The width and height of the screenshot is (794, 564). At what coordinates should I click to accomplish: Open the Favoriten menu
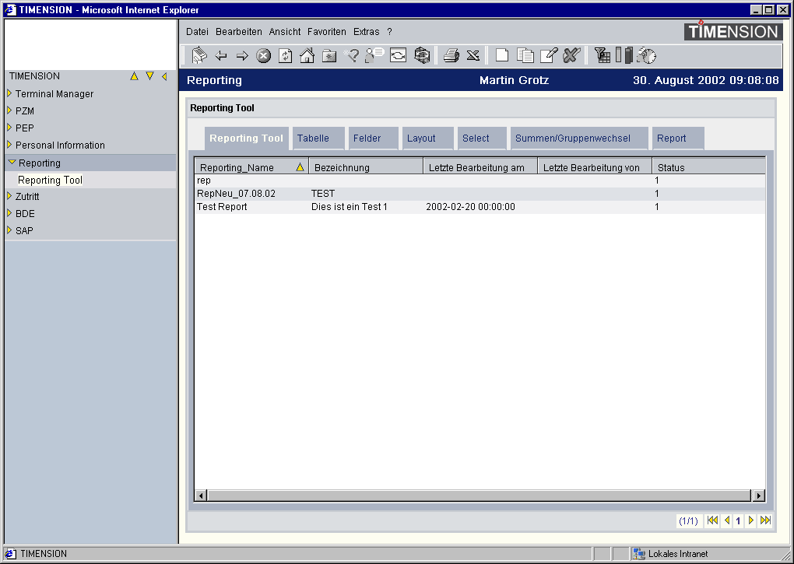(326, 32)
